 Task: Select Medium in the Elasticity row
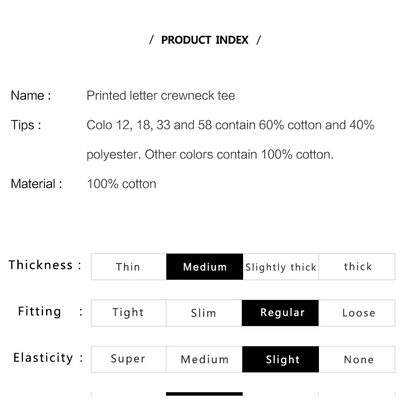[x=205, y=359]
